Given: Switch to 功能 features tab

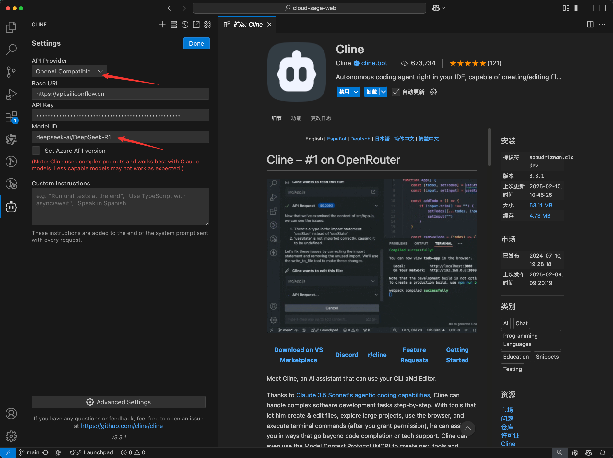Looking at the screenshot, I should pos(296,118).
